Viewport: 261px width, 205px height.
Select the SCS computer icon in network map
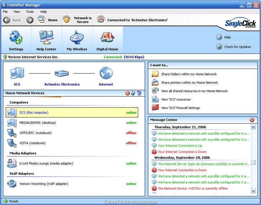coord(17,73)
